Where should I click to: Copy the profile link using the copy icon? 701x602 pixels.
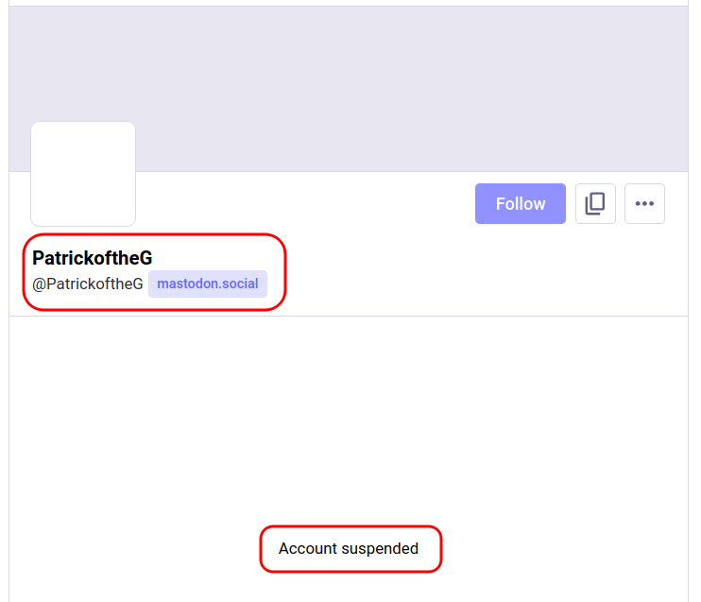[x=595, y=204]
